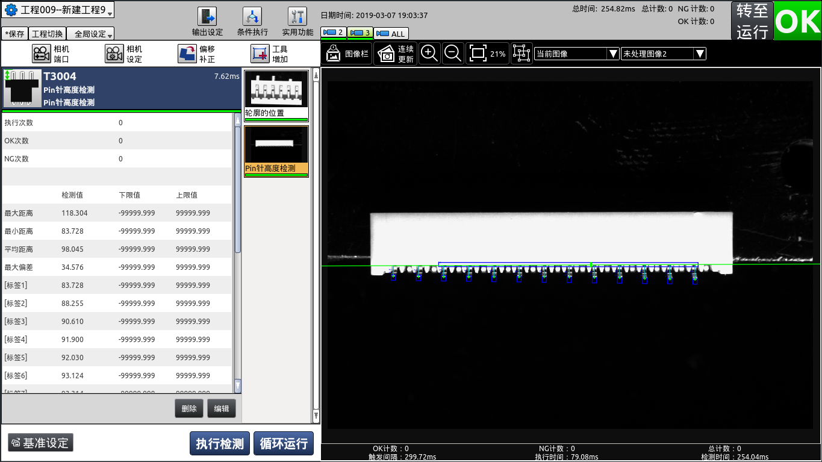The height and width of the screenshot is (462, 822).
Task: Select the [标签4] row label
Action: click(x=16, y=340)
